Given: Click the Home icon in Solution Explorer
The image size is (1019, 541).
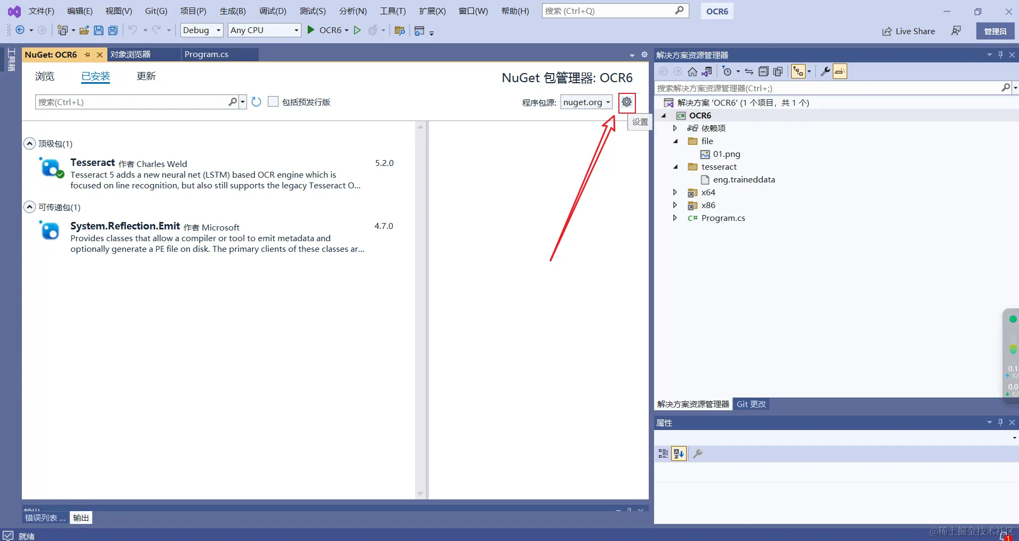Looking at the screenshot, I should [692, 71].
